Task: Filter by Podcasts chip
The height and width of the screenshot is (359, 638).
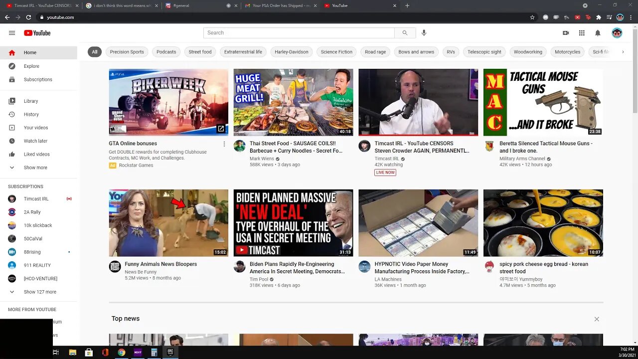Action: pos(166,52)
